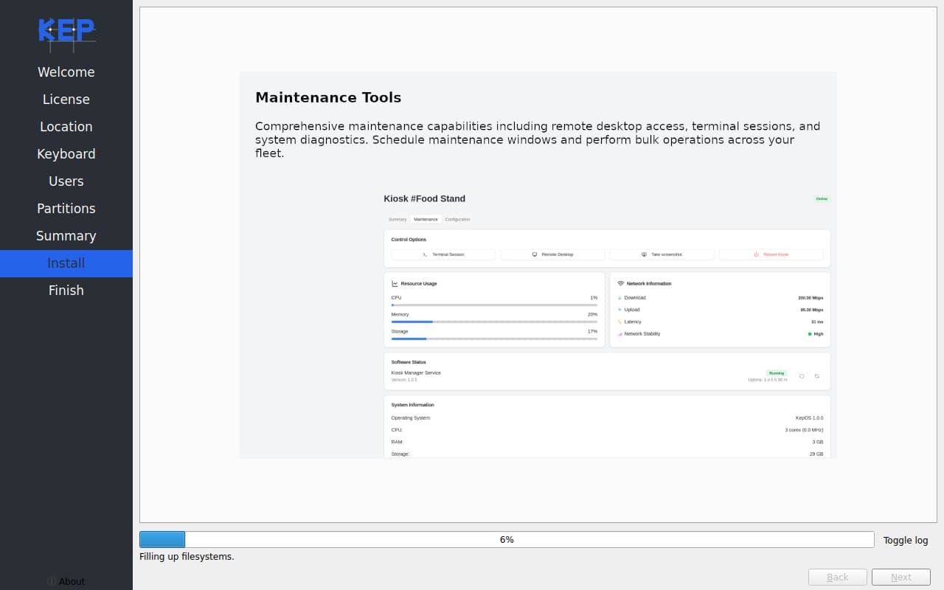Switch to the Configuration tab
This screenshot has height=590, width=944.
coord(457,219)
